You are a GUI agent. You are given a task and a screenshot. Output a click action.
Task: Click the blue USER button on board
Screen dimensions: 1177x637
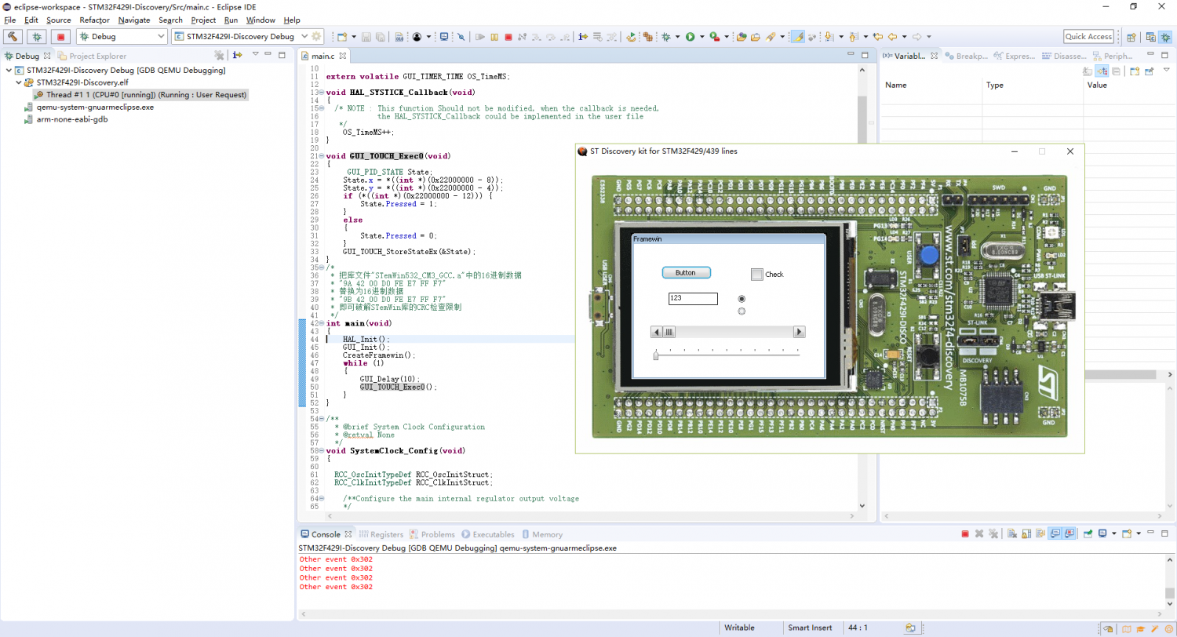coord(929,256)
